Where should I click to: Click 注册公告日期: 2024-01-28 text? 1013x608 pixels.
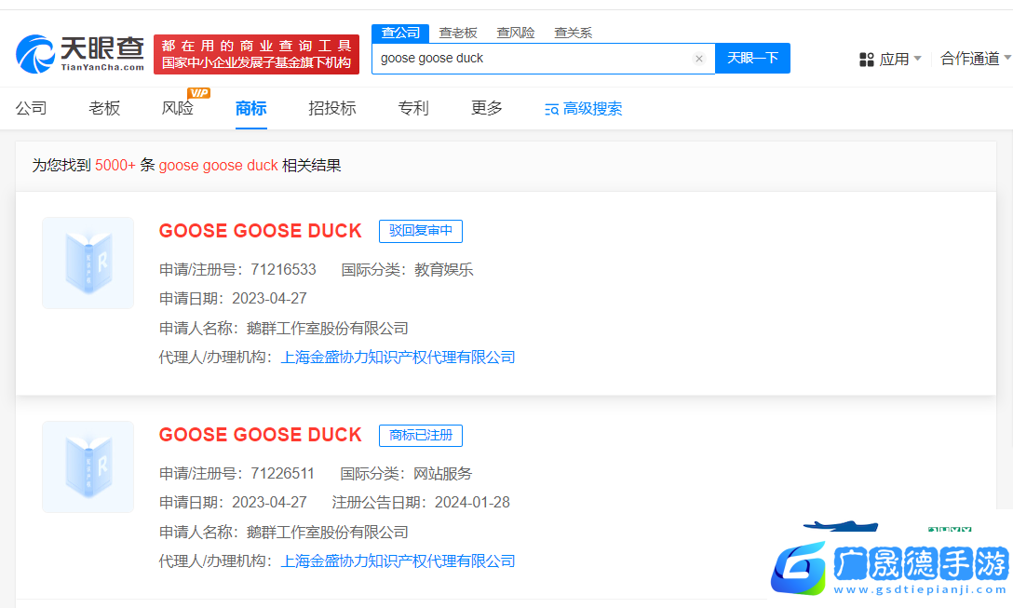point(421,503)
